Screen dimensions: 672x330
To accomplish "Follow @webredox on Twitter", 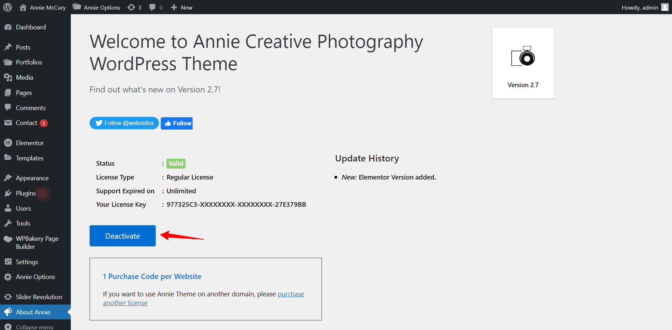I will tap(124, 123).
